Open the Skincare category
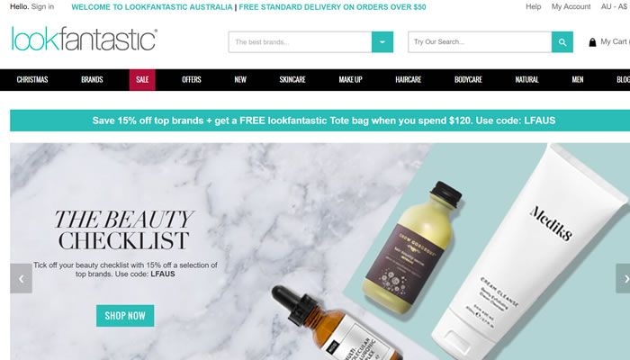 click(x=292, y=79)
